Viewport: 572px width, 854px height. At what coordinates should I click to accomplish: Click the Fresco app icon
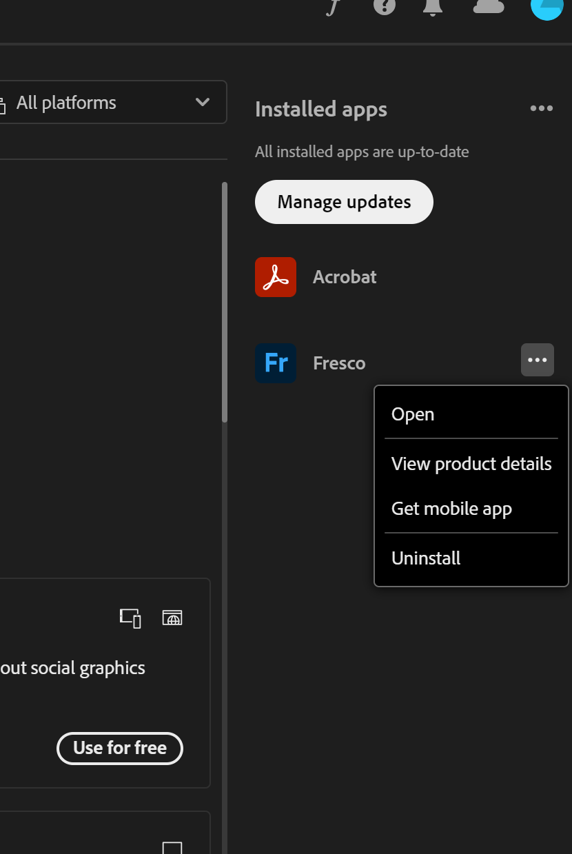pos(275,363)
